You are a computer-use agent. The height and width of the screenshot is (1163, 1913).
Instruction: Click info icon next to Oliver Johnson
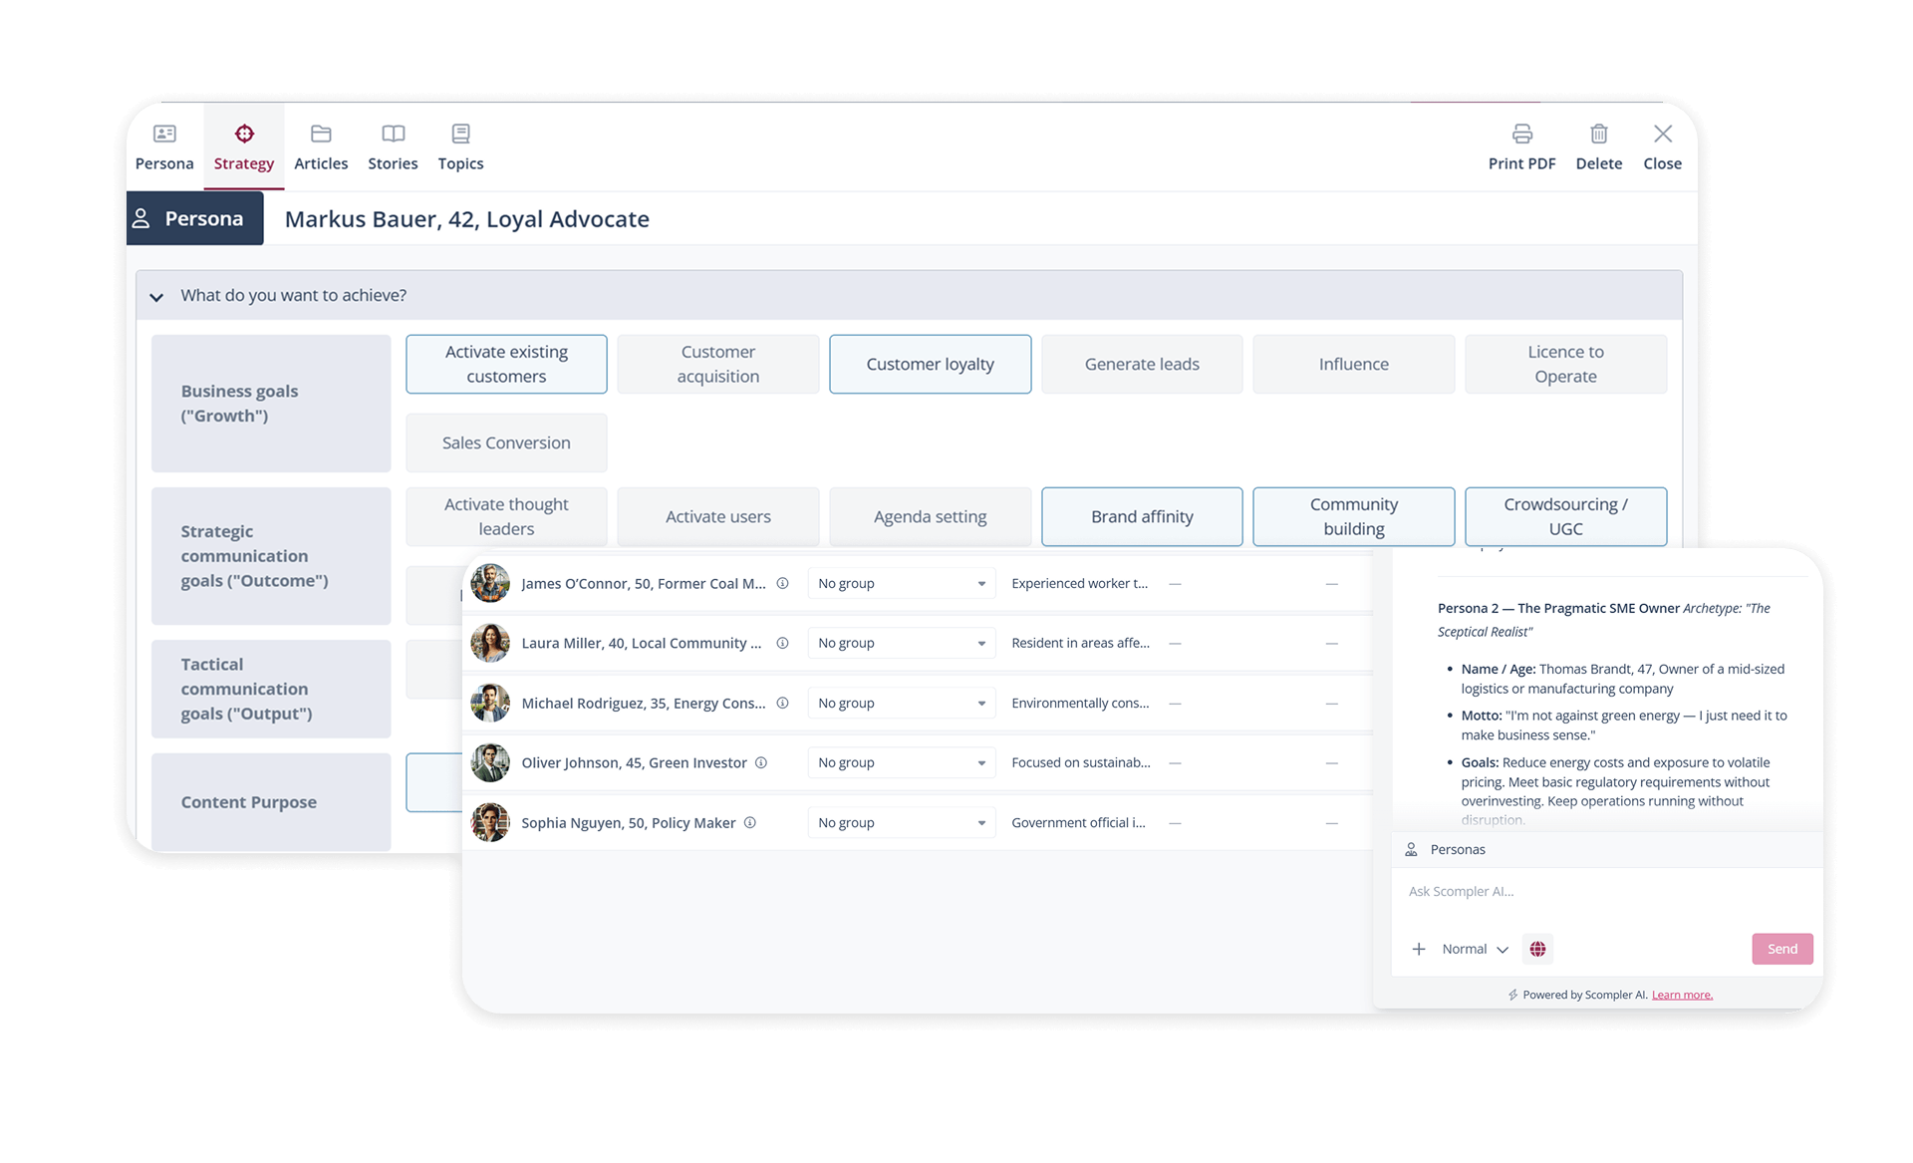click(x=761, y=762)
